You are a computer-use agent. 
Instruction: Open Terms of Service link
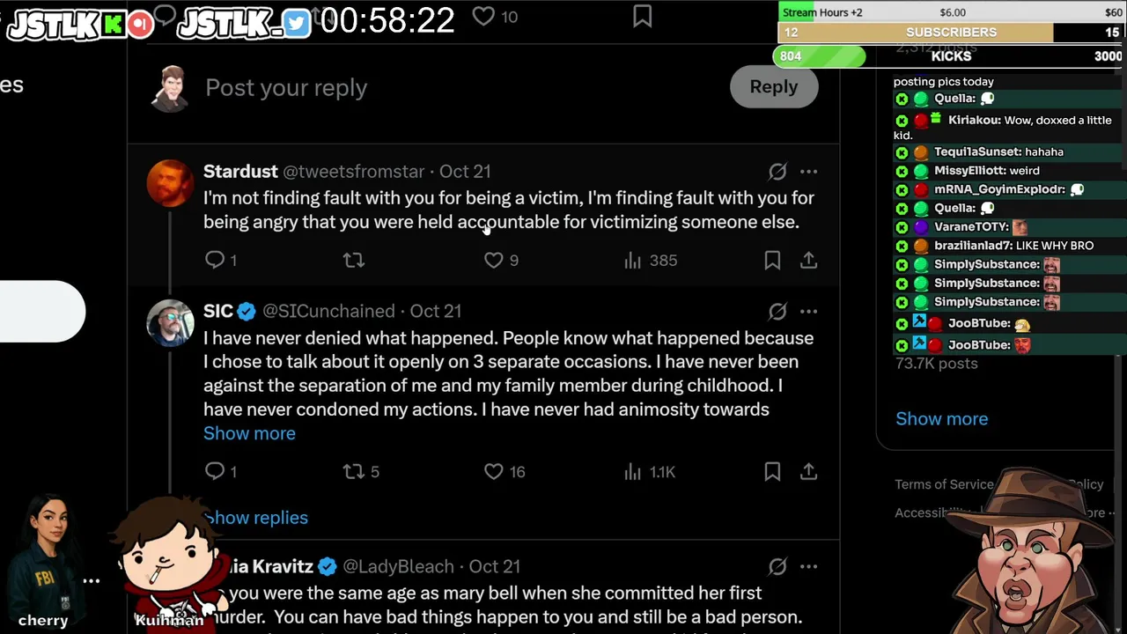[x=944, y=484]
